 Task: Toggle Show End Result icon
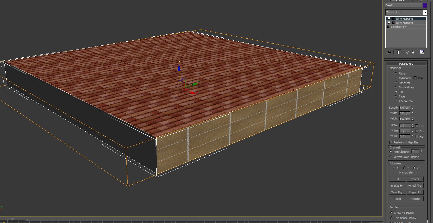coord(398,52)
